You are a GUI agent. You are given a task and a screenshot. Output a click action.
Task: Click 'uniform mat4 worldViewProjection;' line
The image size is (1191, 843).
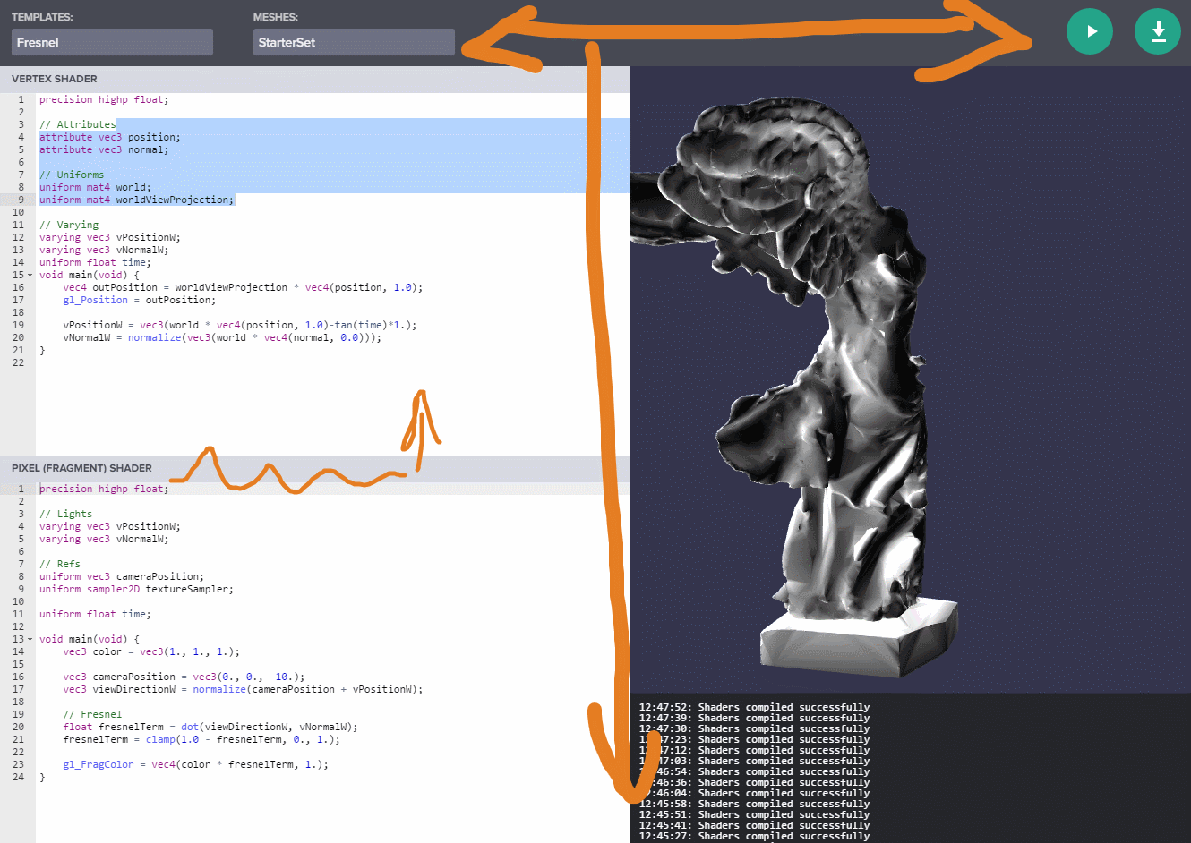(137, 200)
